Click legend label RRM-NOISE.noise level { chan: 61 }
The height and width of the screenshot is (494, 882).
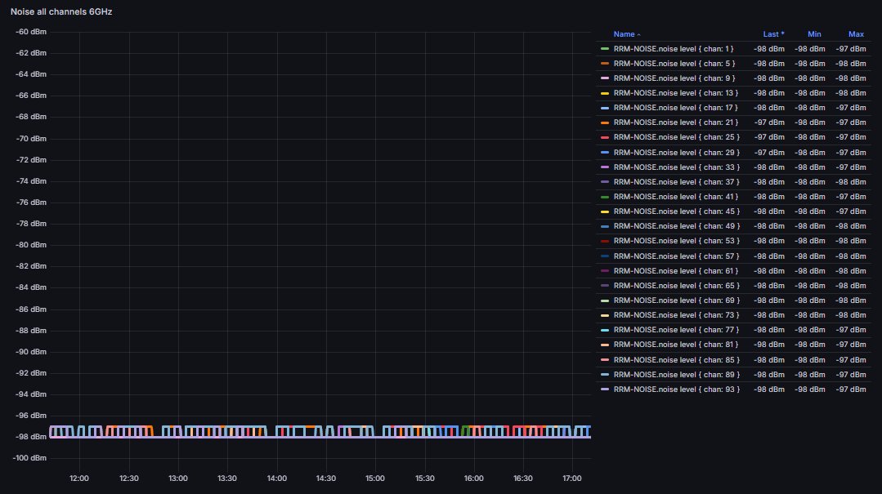[675, 271]
